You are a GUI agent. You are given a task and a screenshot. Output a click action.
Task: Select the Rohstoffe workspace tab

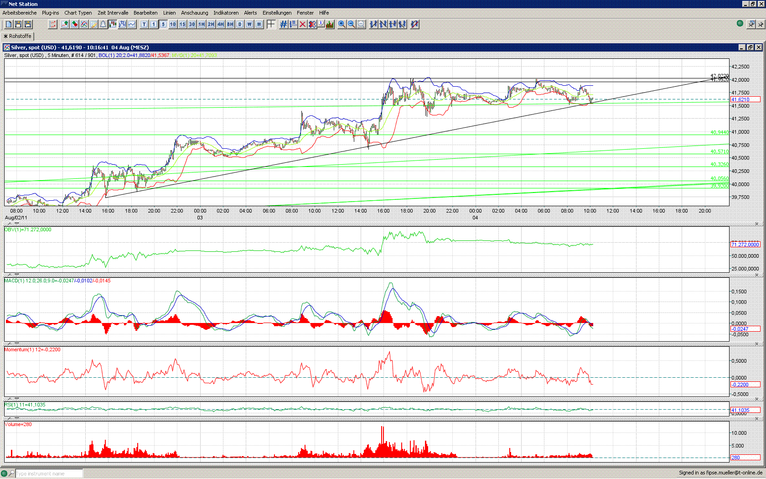[18, 36]
